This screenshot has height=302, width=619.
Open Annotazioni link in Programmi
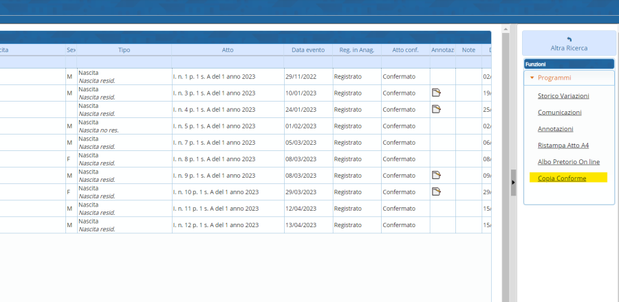(555, 129)
